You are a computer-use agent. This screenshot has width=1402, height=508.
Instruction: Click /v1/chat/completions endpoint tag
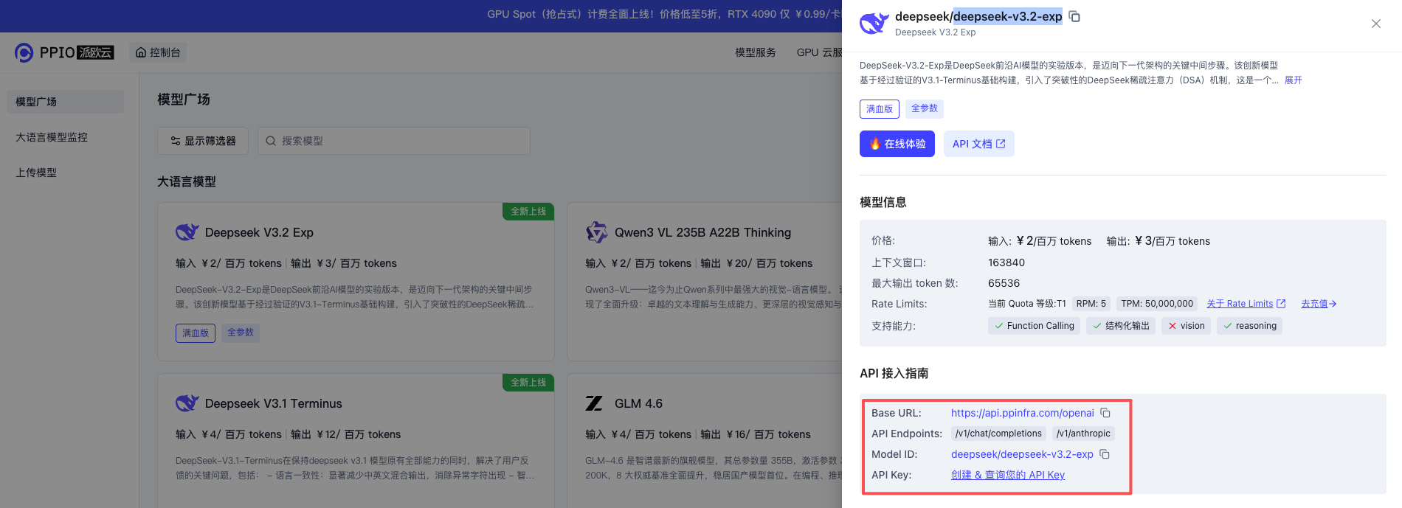[998, 434]
